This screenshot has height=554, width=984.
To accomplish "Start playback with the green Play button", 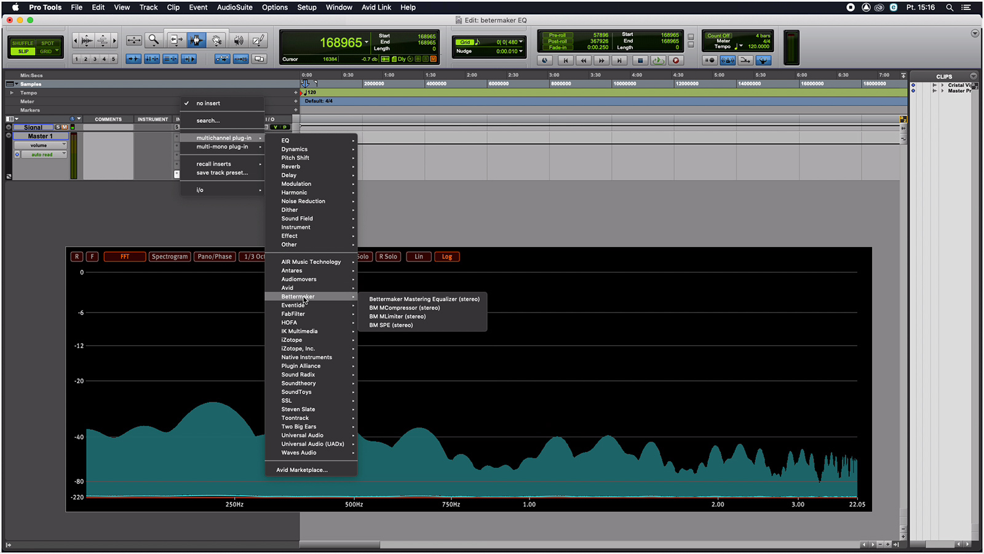I will pyautogui.click(x=658, y=60).
